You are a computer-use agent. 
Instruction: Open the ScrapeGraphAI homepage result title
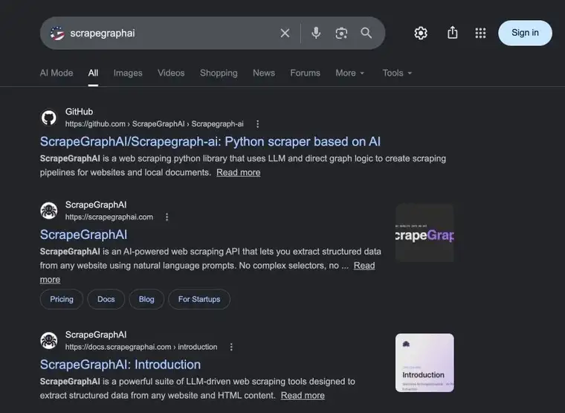coord(83,235)
